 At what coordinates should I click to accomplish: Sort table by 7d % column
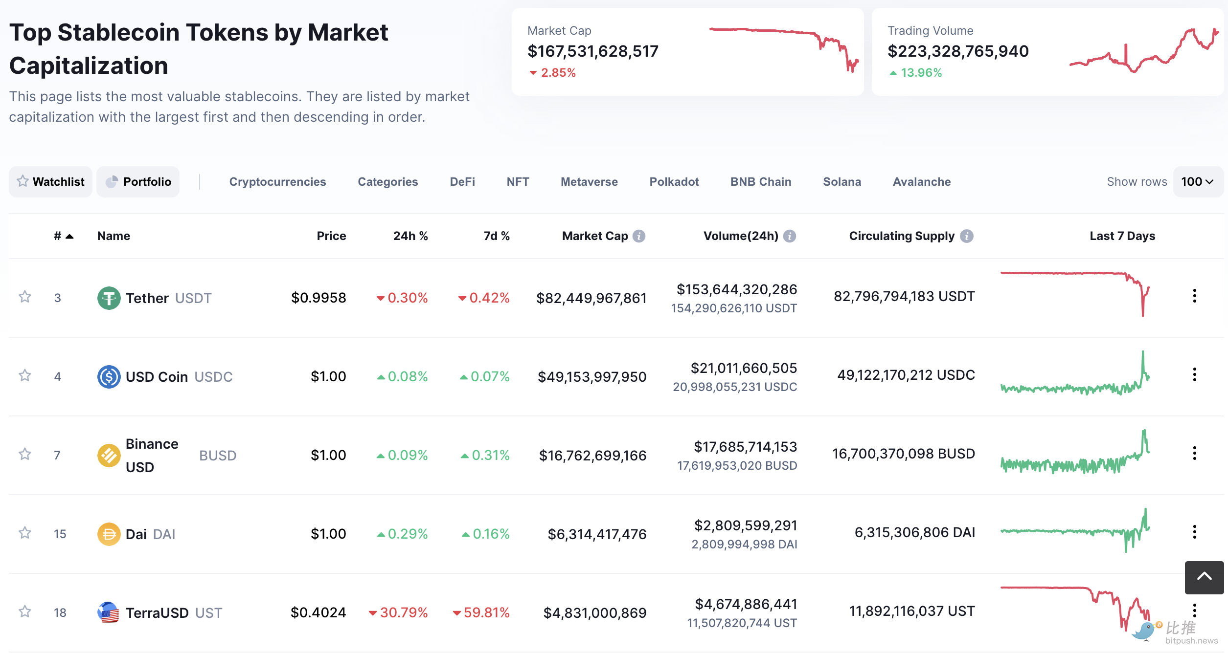coord(497,236)
